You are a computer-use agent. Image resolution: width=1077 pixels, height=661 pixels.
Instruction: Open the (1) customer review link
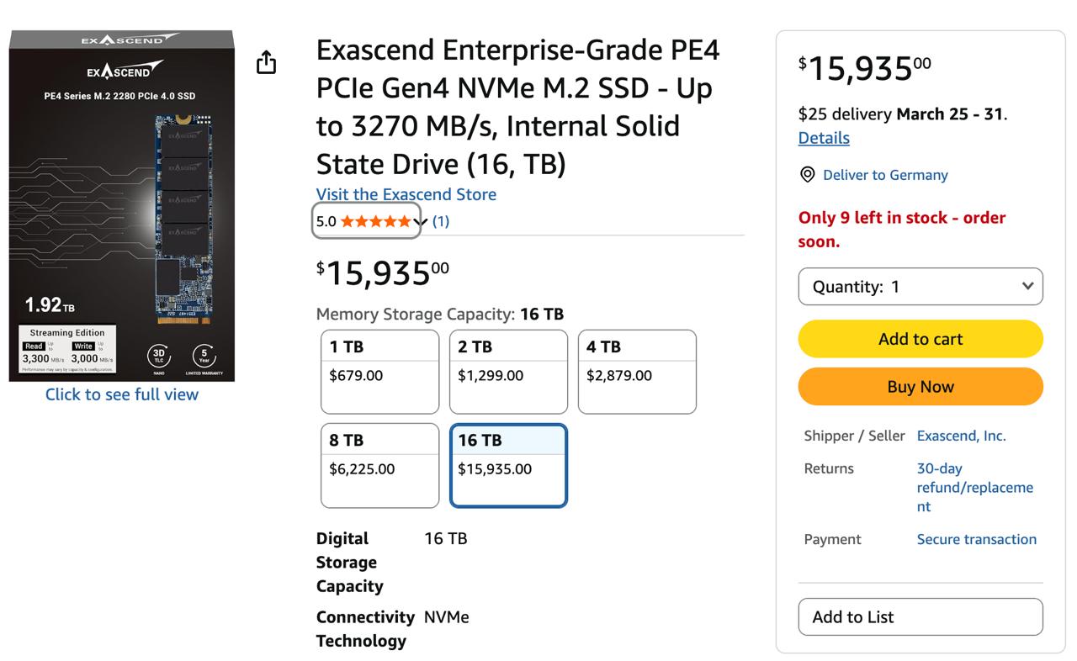tap(439, 220)
